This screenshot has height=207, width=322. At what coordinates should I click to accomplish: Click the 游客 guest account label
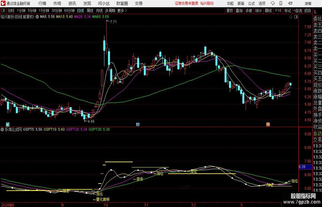coord(308,3)
